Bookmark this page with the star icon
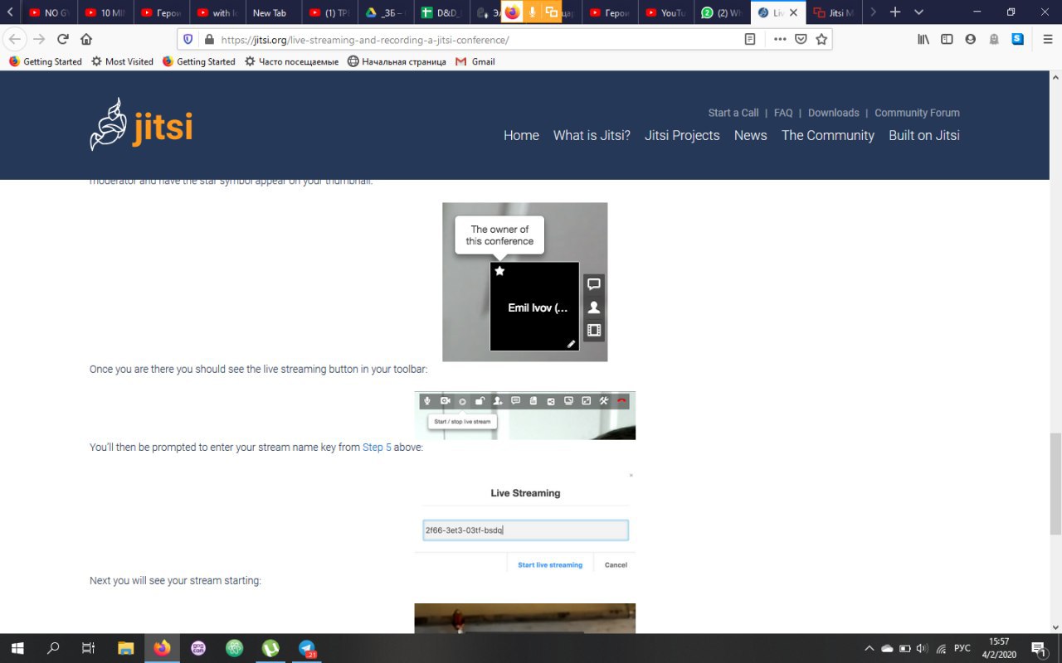The image size is (1062, 663). tap(821, 39)
